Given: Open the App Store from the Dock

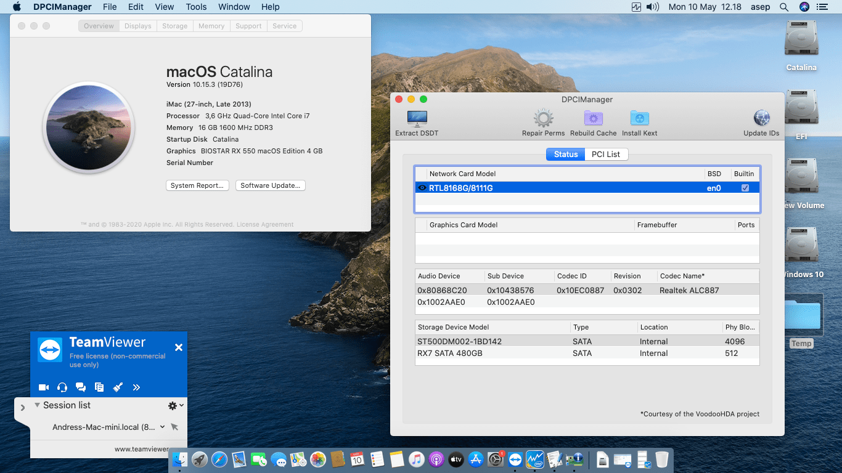Looking at the screenshot, I should pos(475,459).
